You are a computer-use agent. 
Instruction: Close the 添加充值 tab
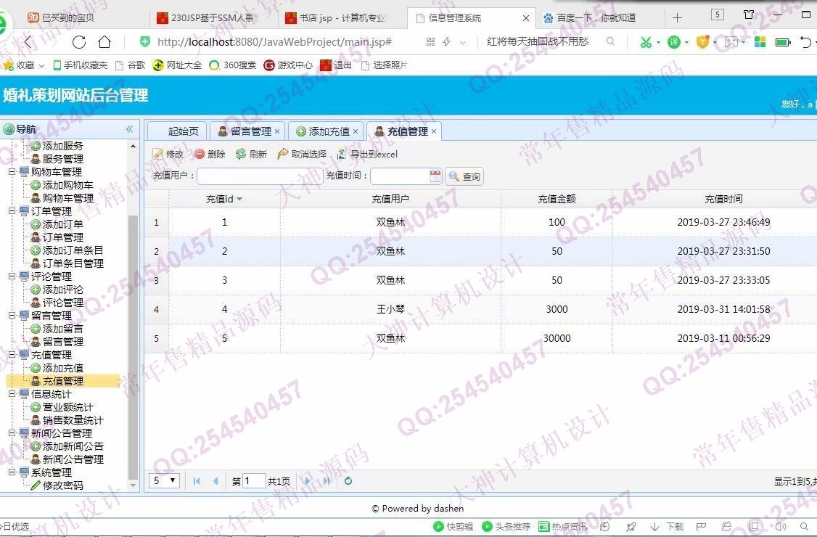[x=356, y=131]
